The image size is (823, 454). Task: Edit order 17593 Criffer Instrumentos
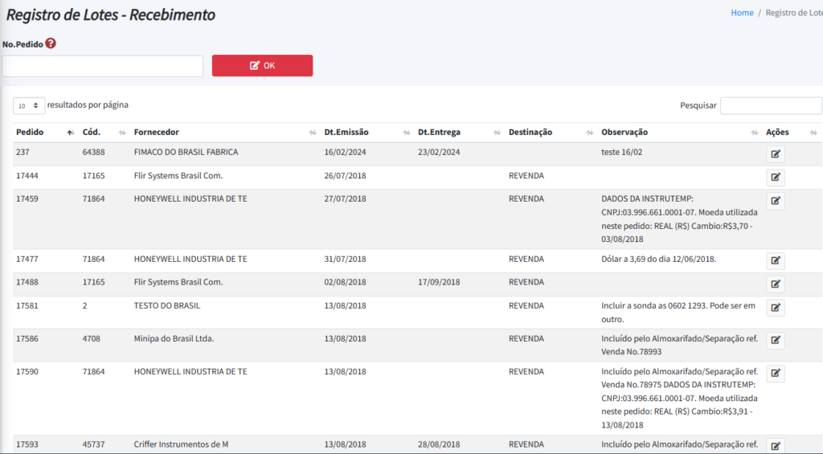[776, 446]
